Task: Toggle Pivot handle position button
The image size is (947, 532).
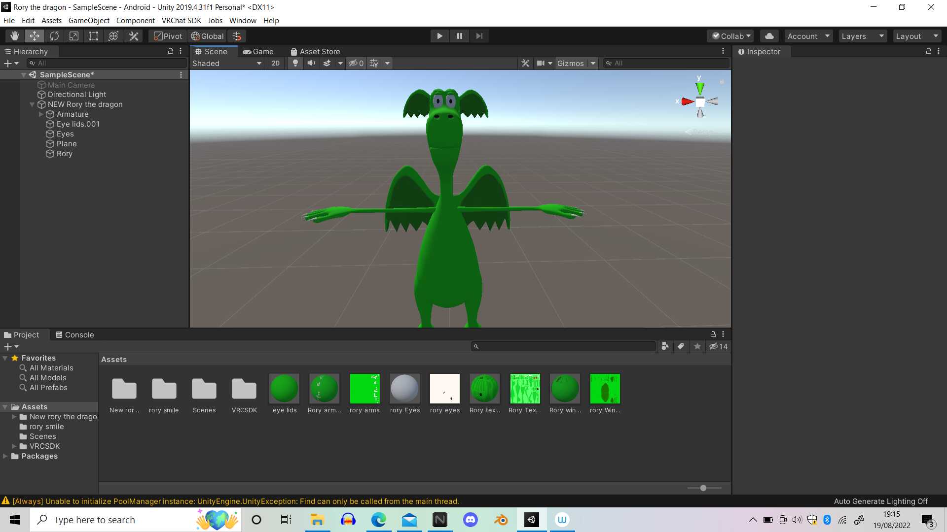Action: [168, 36]
